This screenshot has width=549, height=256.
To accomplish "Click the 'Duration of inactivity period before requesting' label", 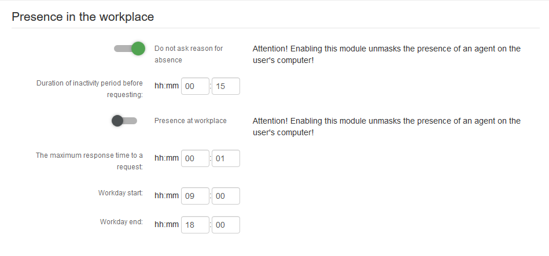I will coord(90,88).
